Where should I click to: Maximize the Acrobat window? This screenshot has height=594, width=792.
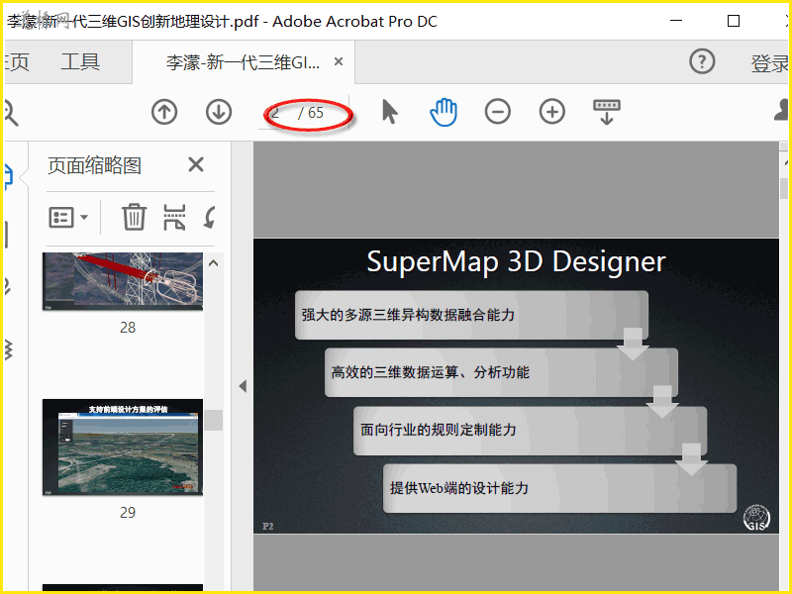point(734,21)
